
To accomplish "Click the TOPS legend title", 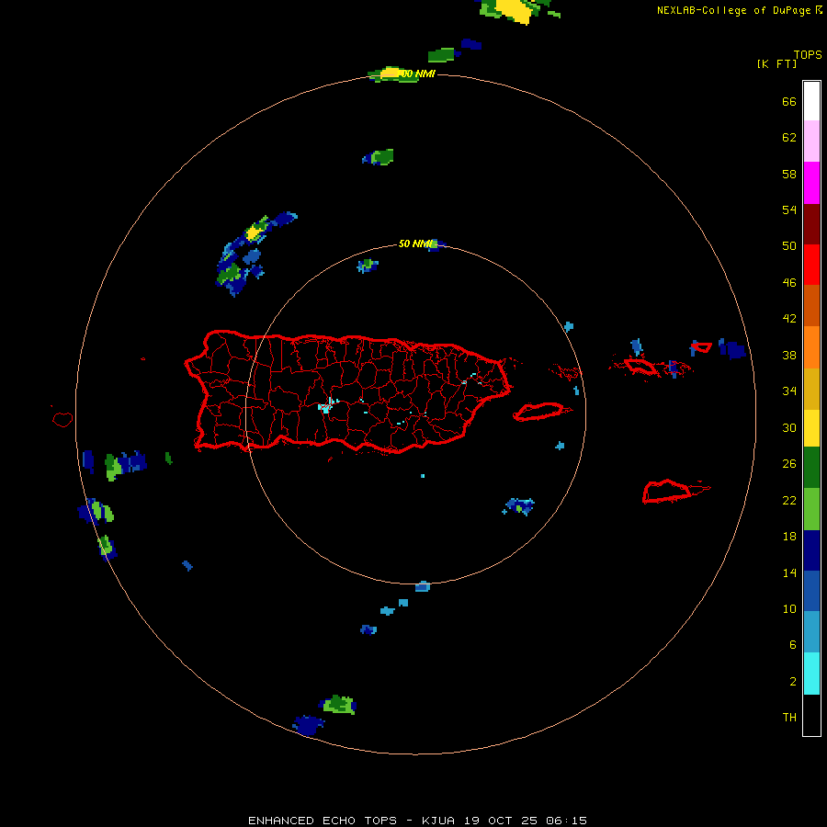I will pos(808,54).
